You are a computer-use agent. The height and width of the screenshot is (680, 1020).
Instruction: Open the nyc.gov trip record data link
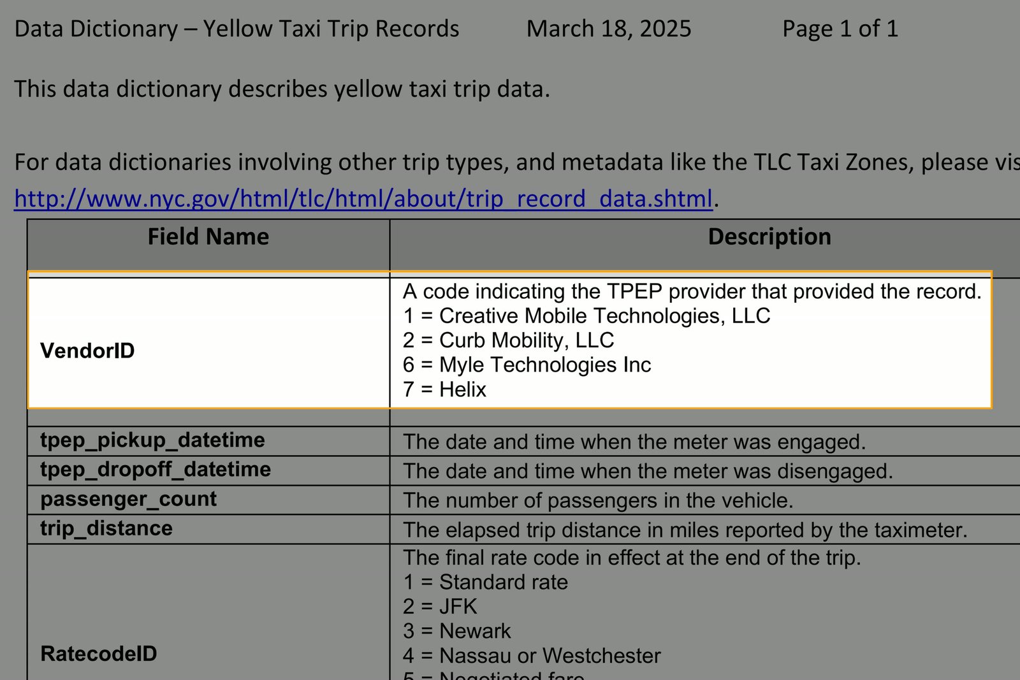363,199
